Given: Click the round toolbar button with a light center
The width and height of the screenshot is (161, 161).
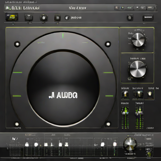Looking at the screenshot, I should 44,18.
